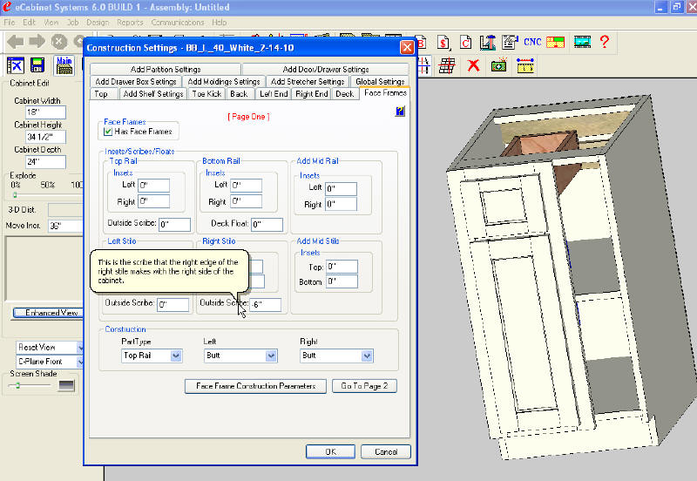Image resolution: width=697 pixels, height=481 pixels.
Task: Click the dollar sign cost sheet icon
Action: pyautogui.click(x=443, y=42)
